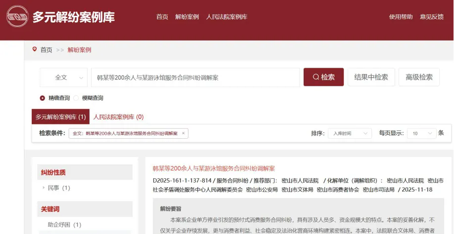Click the location pin icon in breadcrumb
The image size is (454, 234).
point(34,49)
